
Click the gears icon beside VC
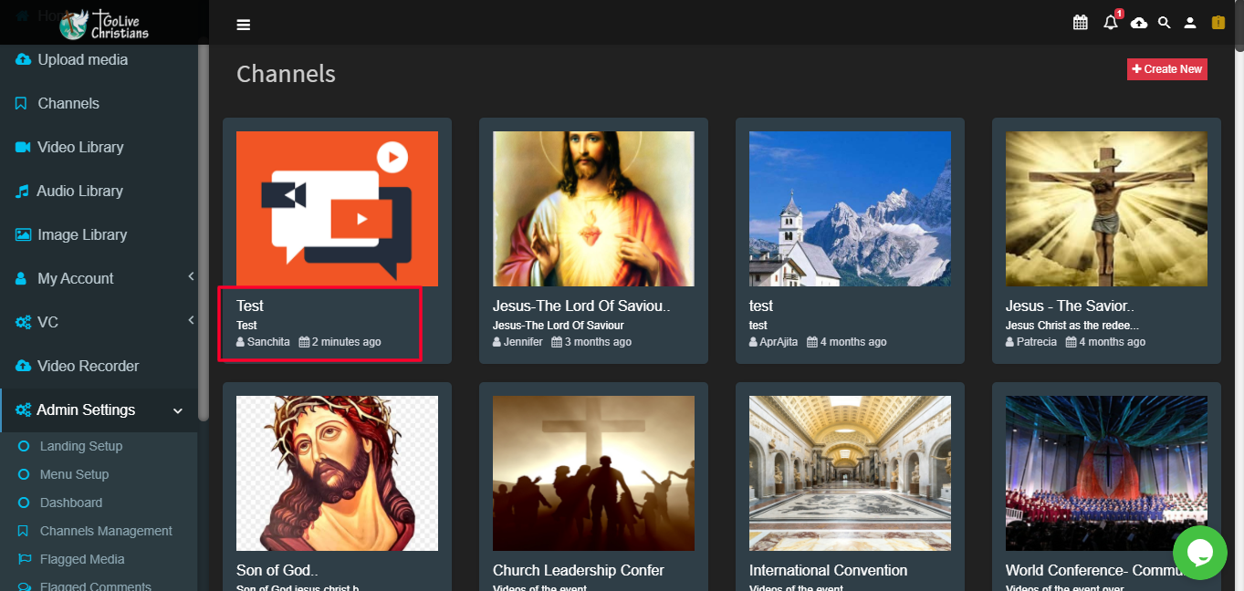(23, 322)
